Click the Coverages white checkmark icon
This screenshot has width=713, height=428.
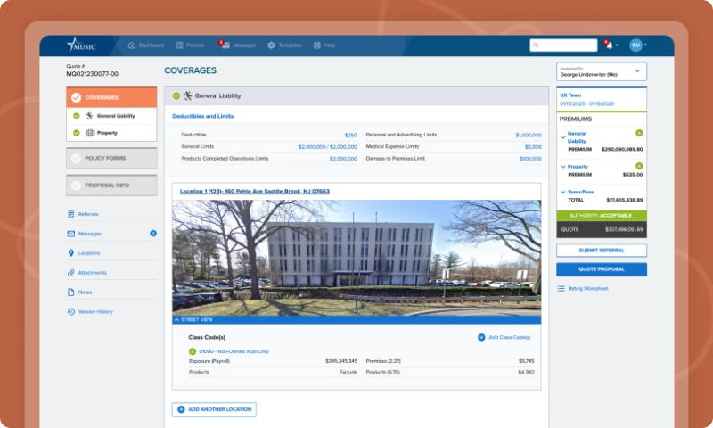tap(76, 97)
